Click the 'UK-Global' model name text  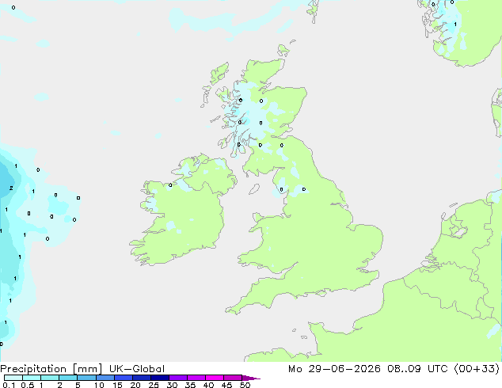(x=137, y=369)
